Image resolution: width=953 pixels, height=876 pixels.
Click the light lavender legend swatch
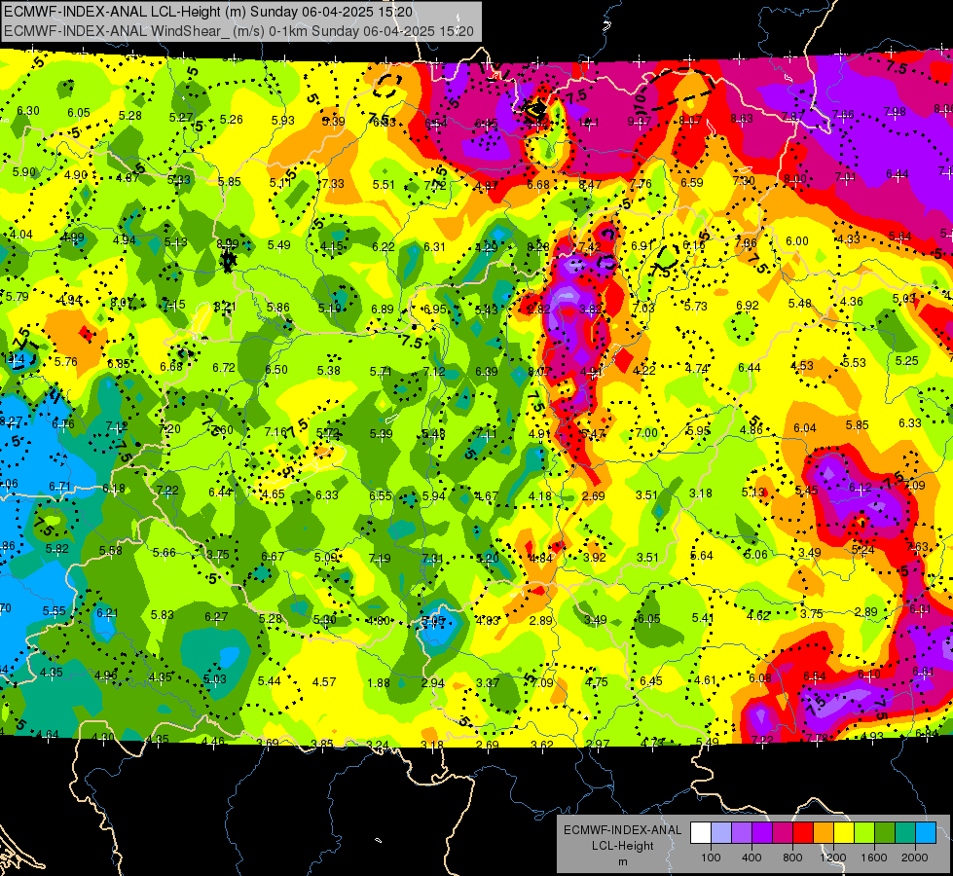[x=721, y=833]
